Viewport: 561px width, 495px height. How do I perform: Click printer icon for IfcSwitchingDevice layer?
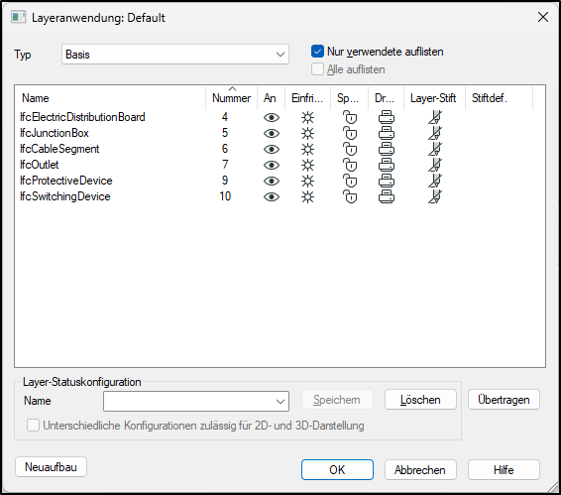pos(387,196)
